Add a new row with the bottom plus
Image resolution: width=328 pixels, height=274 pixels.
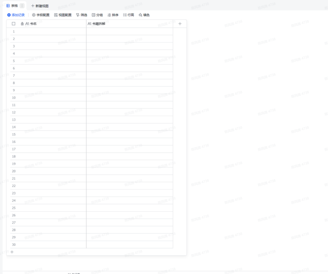click(12, 252)
